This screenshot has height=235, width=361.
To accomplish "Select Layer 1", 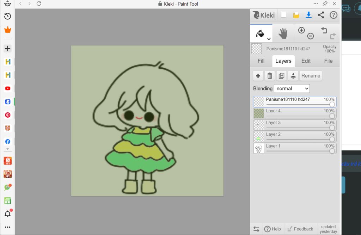I will pyautogui.click(x=295, y=148).
